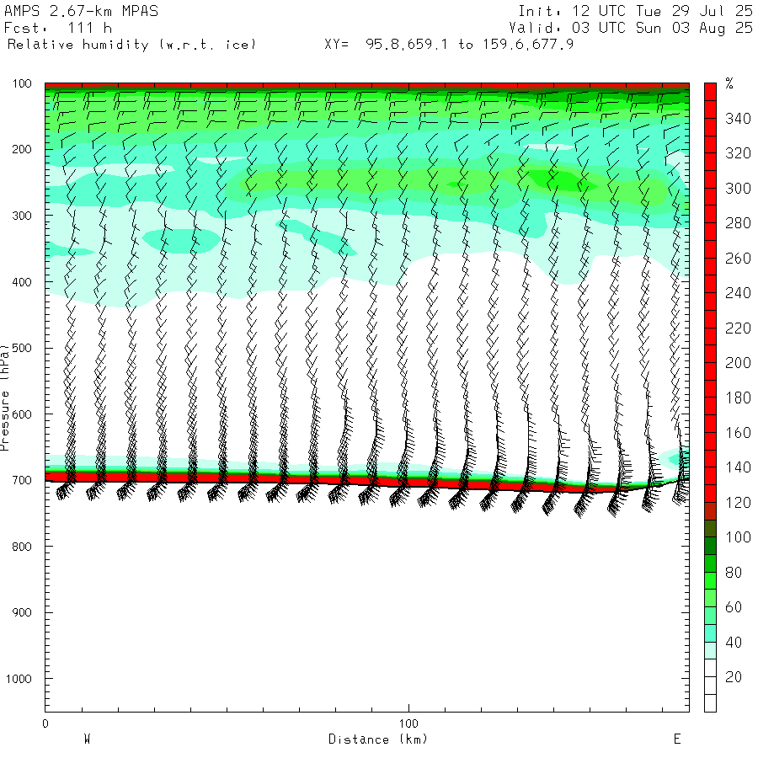
Task: Pick the brownish dark-red swatch below 120
Action: pos(710,511)
